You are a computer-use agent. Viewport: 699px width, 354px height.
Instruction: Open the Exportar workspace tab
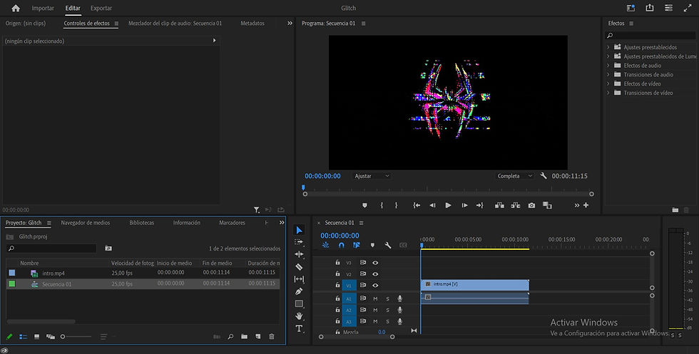[x=101, y=9]
